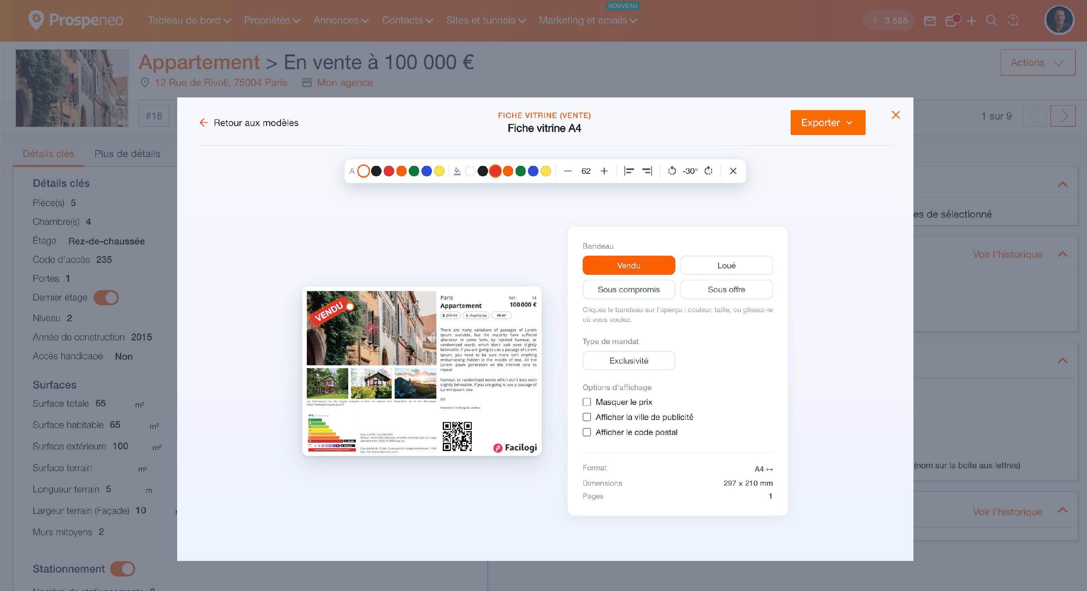Rotate banner counterclockwise with left rotation icon
Screen dimensions: 1087x591
672,171
